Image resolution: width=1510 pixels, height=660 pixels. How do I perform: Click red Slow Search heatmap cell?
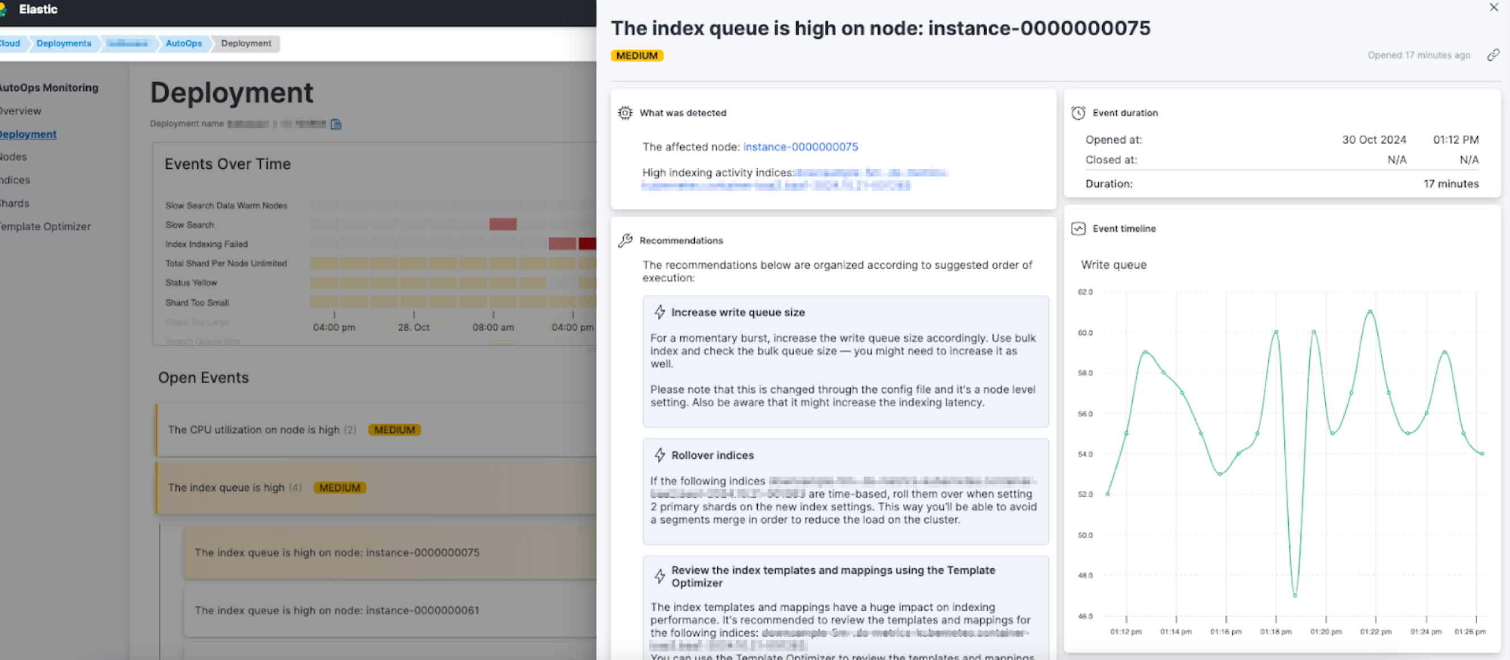503,225
